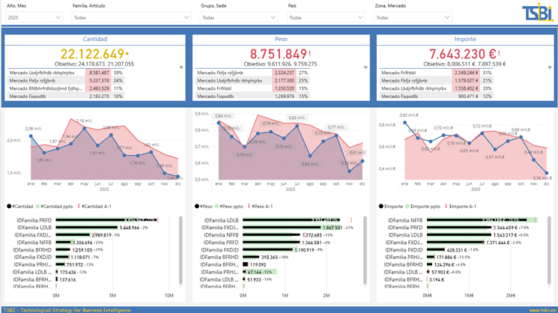Open the Año, Mes dropdown showing 2025

(x=34, y=17)
